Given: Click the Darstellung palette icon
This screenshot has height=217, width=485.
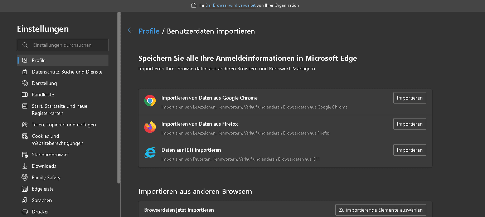Looking at the screenshot, I should pyautogui.click(x=25, y=83).
